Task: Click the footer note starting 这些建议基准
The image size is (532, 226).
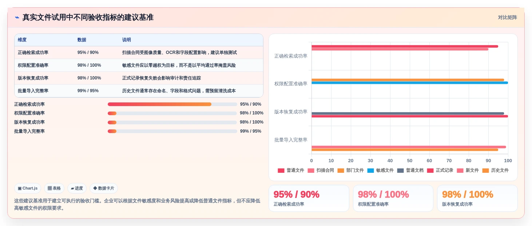Action: [x=137, y=204]
